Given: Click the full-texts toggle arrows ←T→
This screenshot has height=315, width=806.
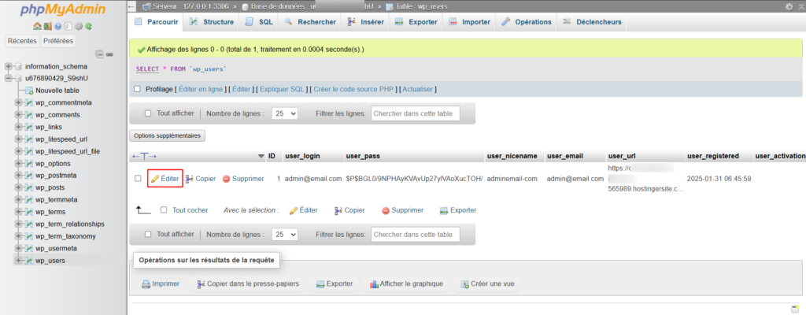Looking at the screenshot, I should (145, 156).
